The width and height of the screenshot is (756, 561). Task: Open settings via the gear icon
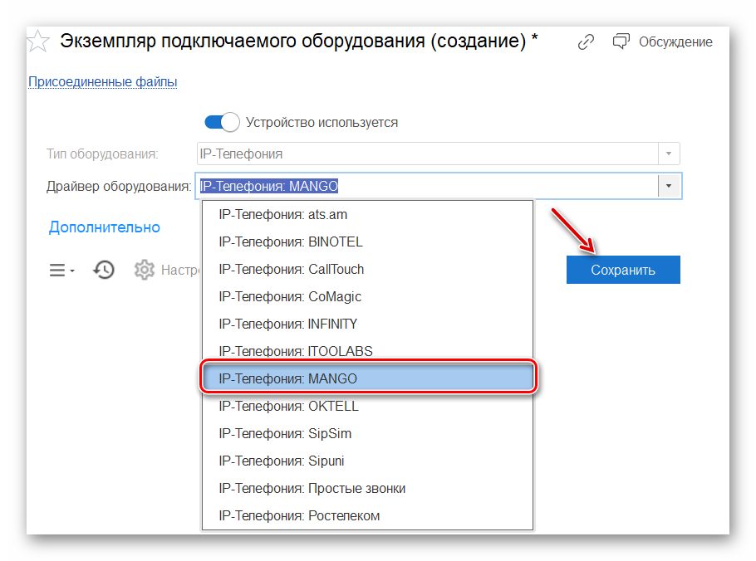tap(145, 270)
